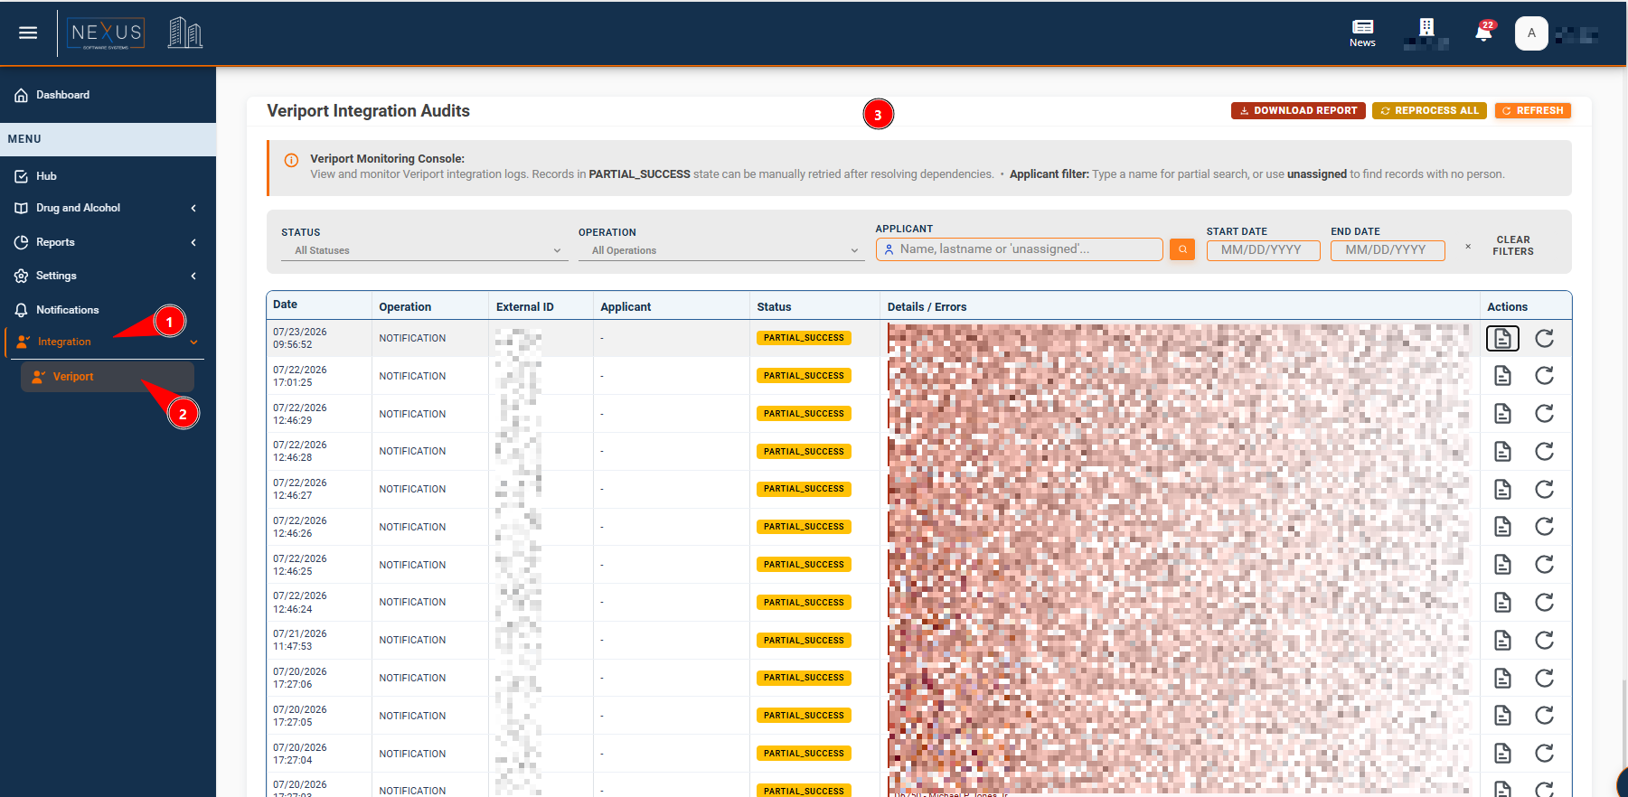
Task: Retry the 07/22/2026 12:46:27 record
Action: pyautogui.click(x=1545, y=489)
